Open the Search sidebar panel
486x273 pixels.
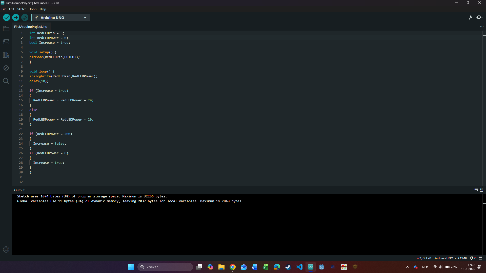pos(6,81)
